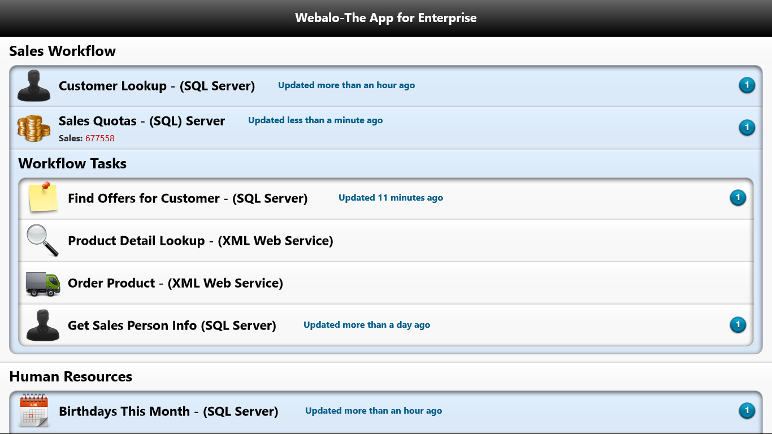
Task: Click the gold coins Sales Quotas icon
Action: click(x=34, y=128)
